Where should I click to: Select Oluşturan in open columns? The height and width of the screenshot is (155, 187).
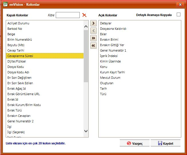(140, 83)
